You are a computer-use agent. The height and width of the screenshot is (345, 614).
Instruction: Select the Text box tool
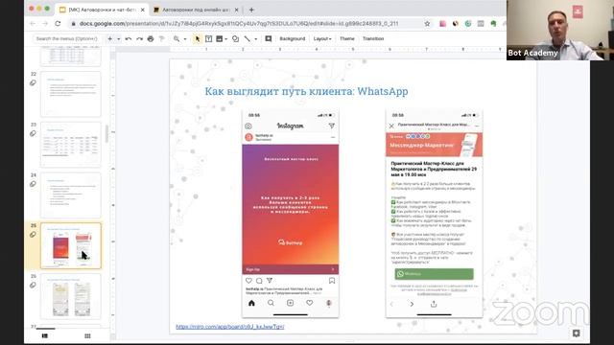[x=209, y=38]
